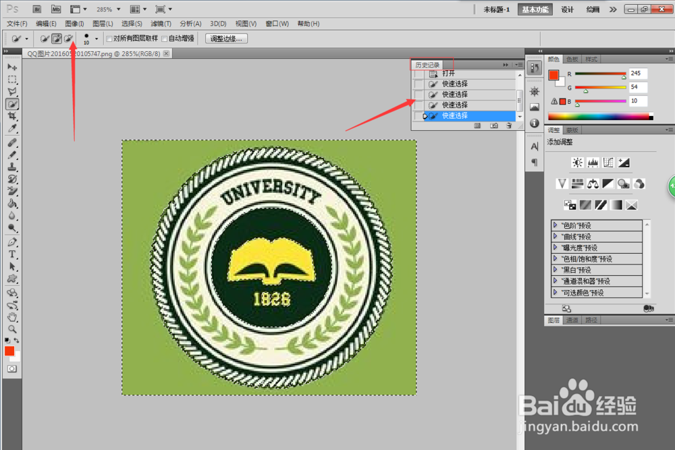675x450 pixels.
Task: Launch Mini Bridge from application bar
Action: (56, 9)
